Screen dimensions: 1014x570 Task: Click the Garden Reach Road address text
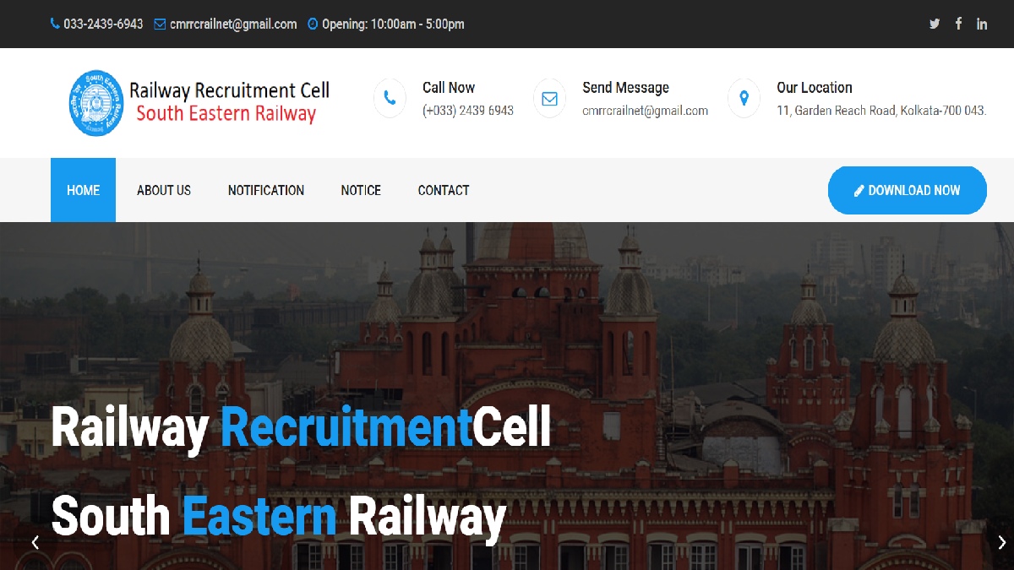click(881, 111)
